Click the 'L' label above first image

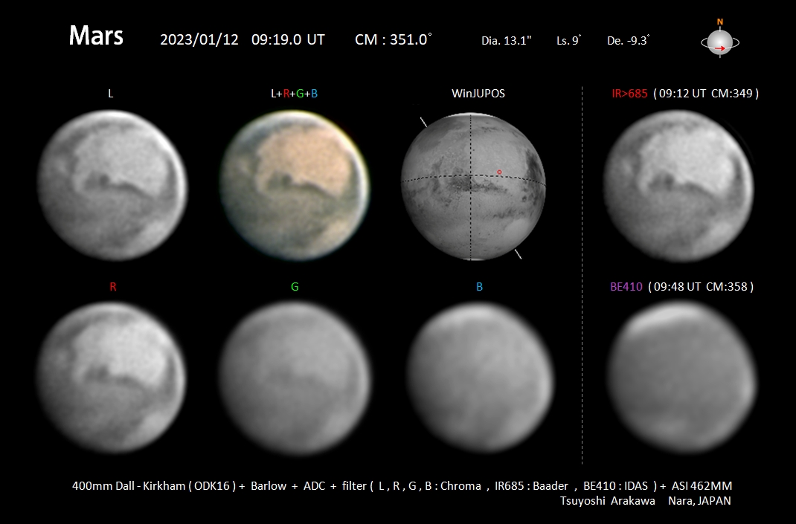[111, 94]
